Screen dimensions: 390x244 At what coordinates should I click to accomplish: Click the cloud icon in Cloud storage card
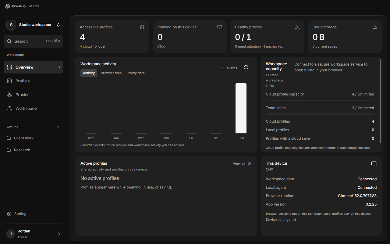(x=375, y=27)
